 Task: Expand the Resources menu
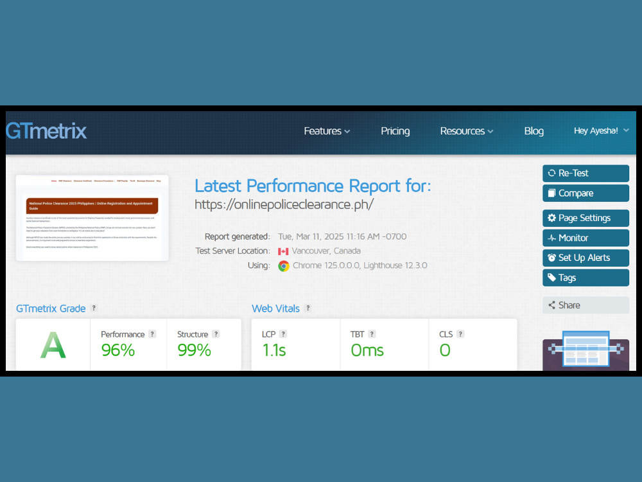[x=467, y=131]
